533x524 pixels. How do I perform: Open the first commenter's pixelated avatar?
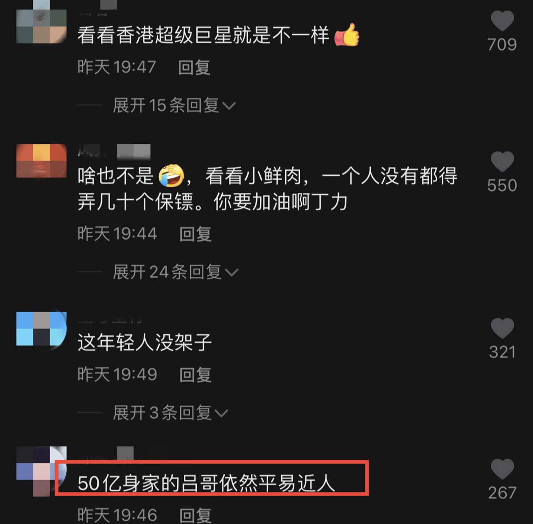(41, 27)
